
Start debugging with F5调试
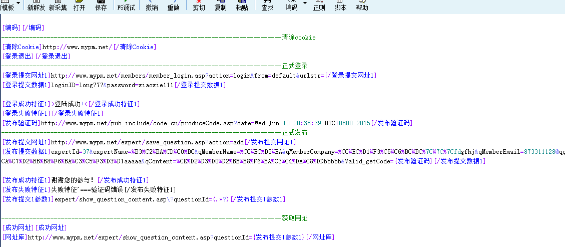pyautogui.click(x=126, y=6)
